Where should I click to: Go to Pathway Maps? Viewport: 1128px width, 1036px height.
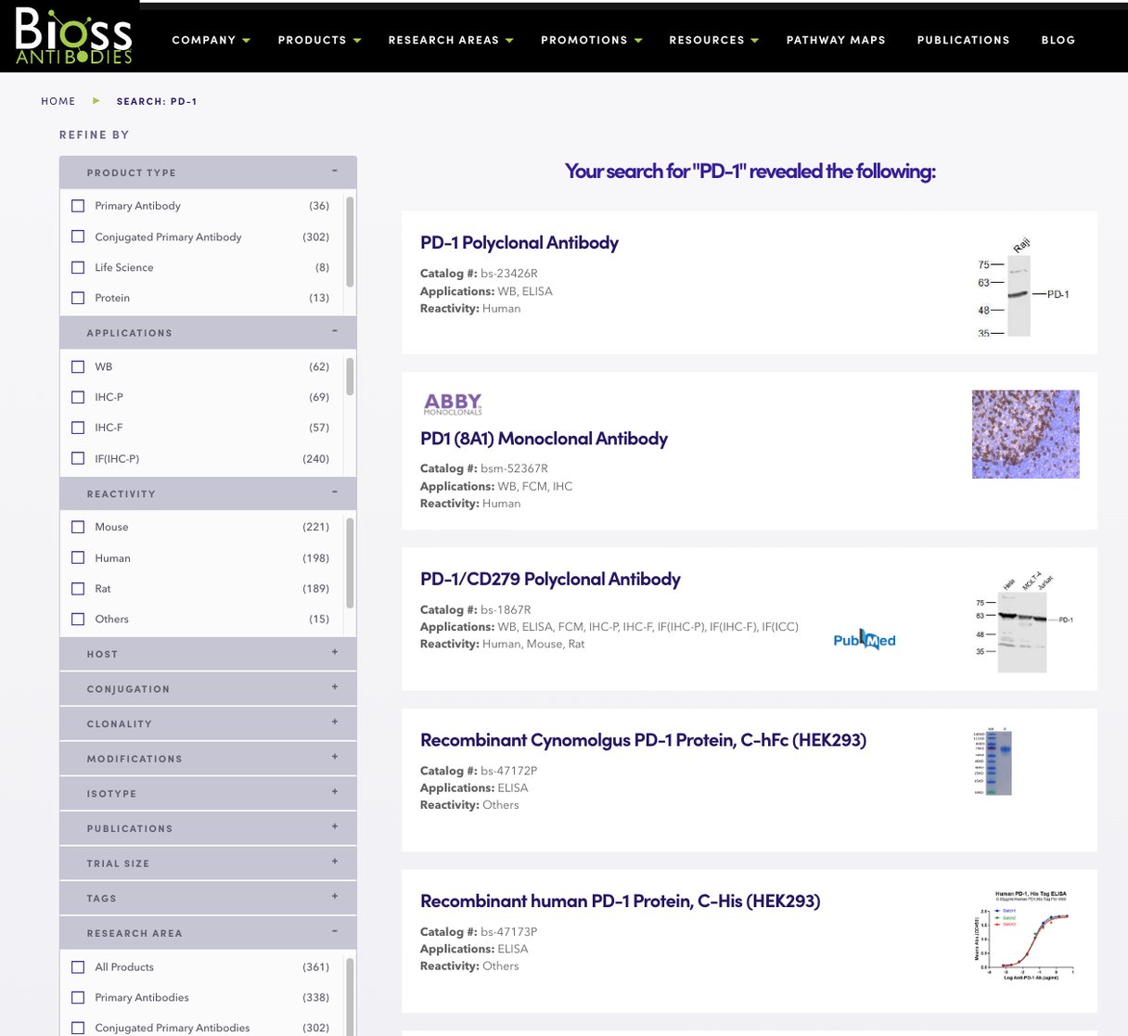[836, 40]
